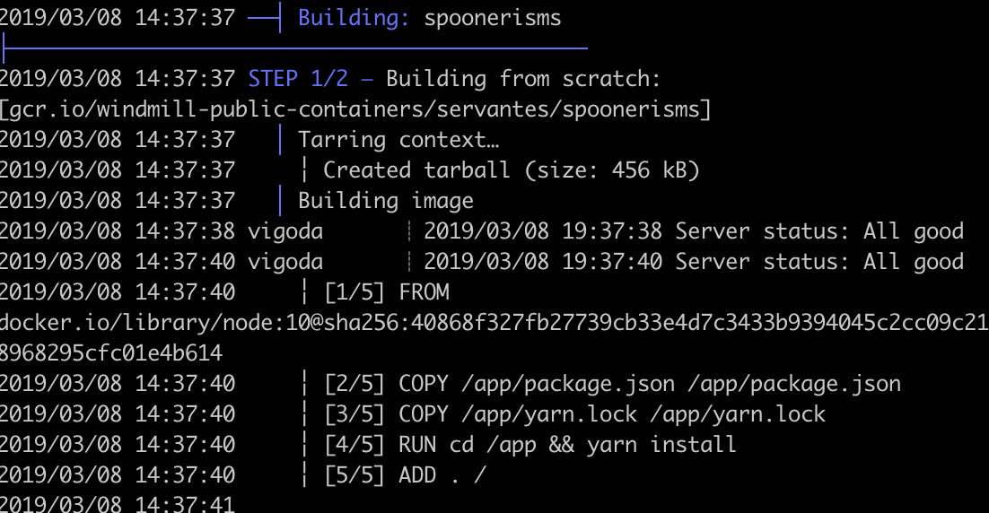Click the 'Building from scratch:' text
Screen dimensions: 989x513
pos(523,79)
